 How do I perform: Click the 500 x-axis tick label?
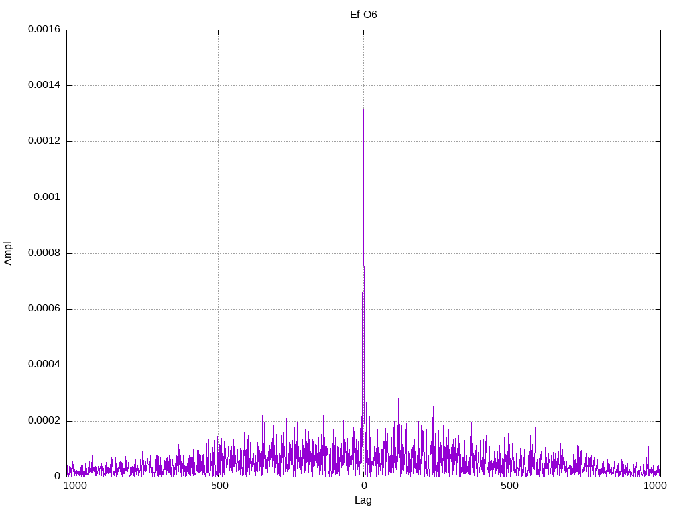(x=509, y=486)
